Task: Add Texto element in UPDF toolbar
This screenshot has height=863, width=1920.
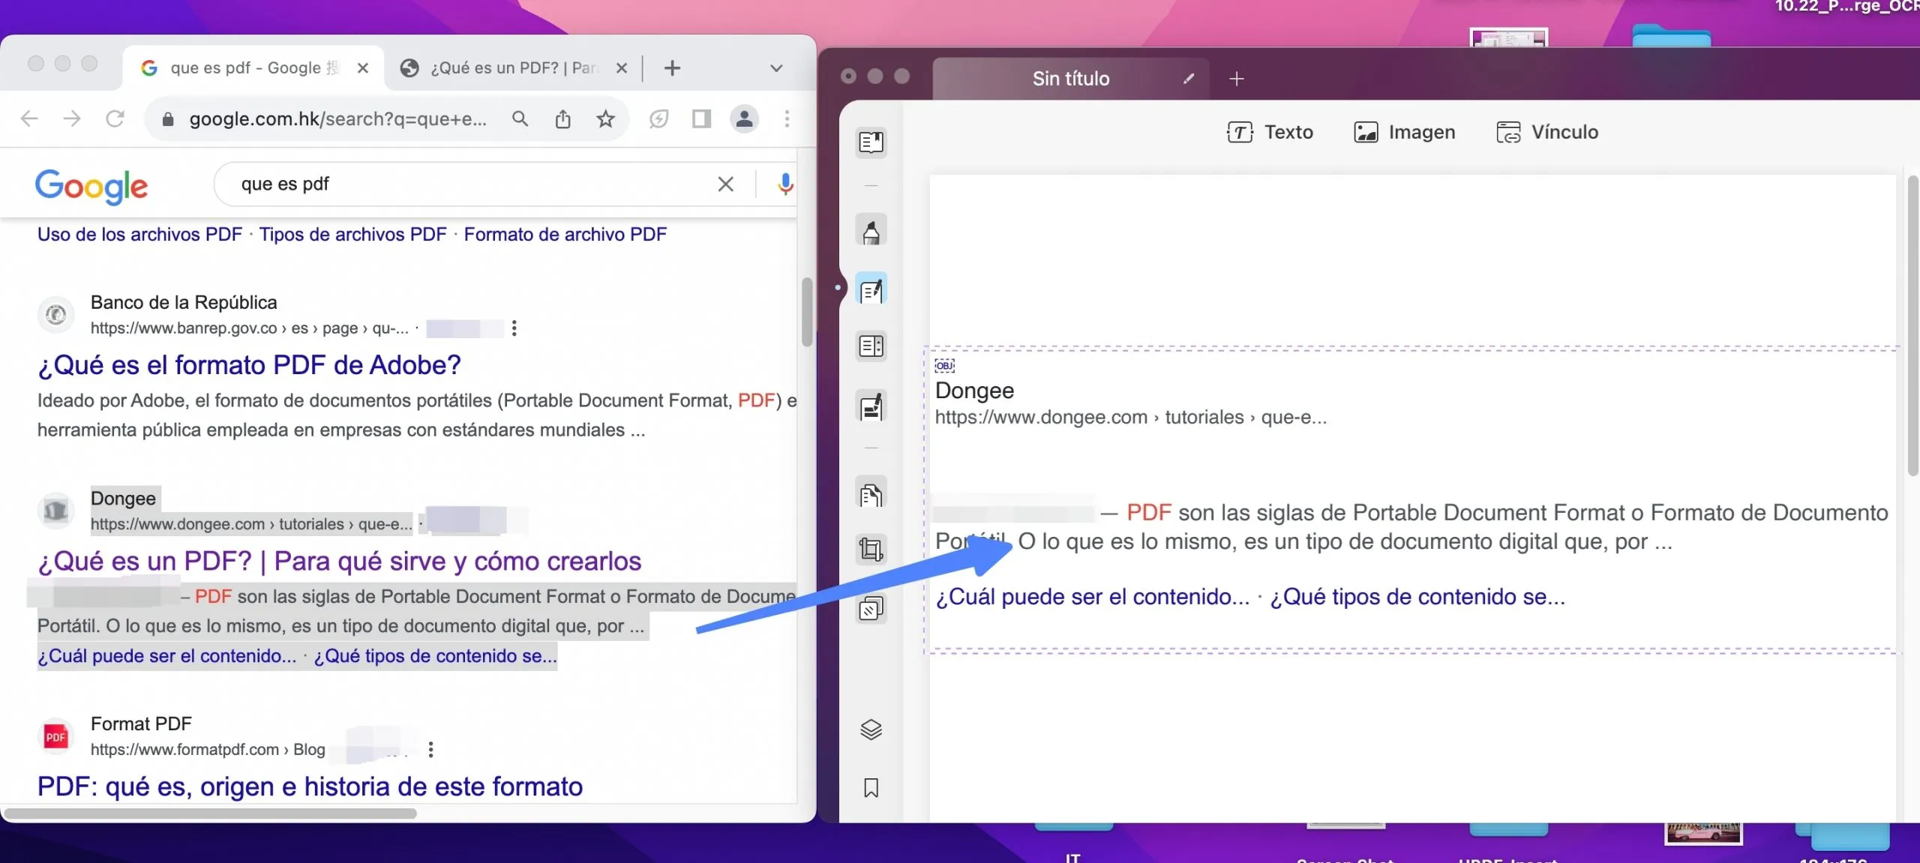Action: tap(1270, 132)
